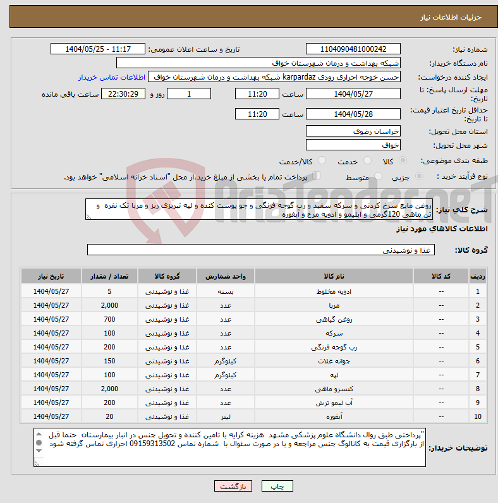Click the delivery city field خواف

[353, 145]
